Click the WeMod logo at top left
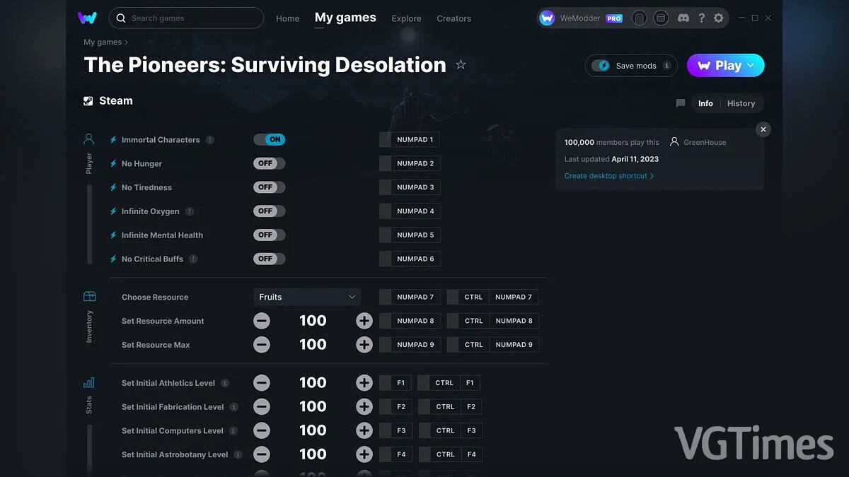The image size is (849, 477). click(x=86, y=18)
